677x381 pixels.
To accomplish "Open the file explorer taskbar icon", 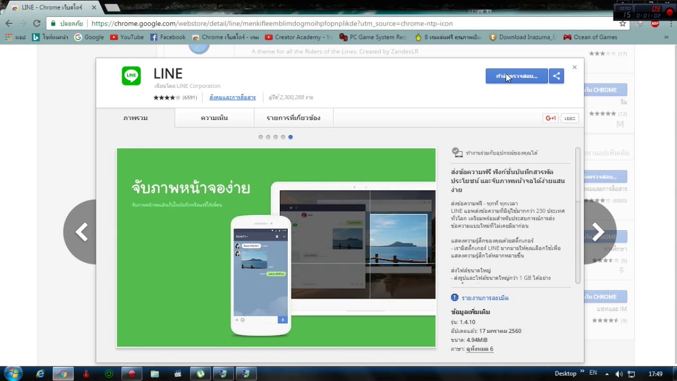I will click(x=154, y=374).
